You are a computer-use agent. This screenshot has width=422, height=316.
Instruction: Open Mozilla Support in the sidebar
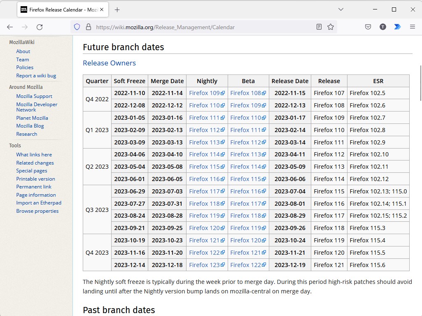click(34, 96)
